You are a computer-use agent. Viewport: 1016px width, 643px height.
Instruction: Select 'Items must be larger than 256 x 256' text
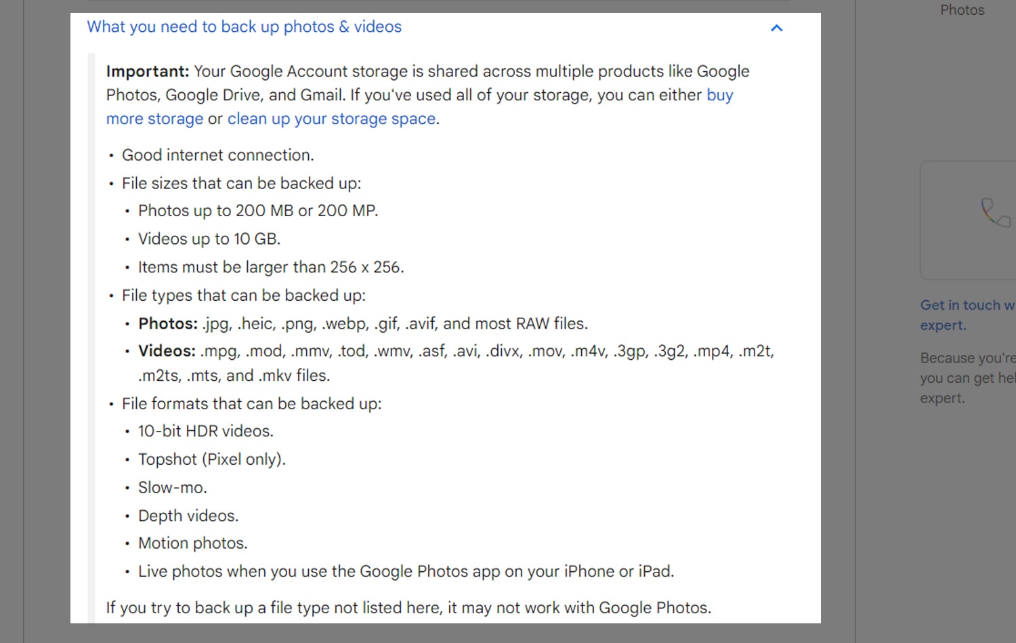[271, 267]
